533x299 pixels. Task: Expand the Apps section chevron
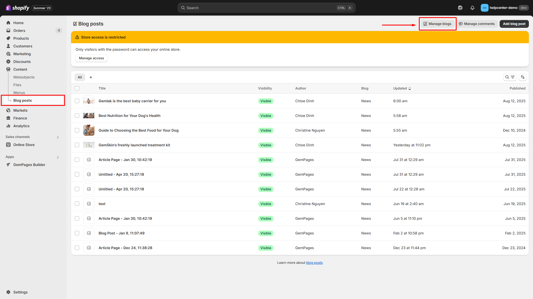tap(58, 157)
